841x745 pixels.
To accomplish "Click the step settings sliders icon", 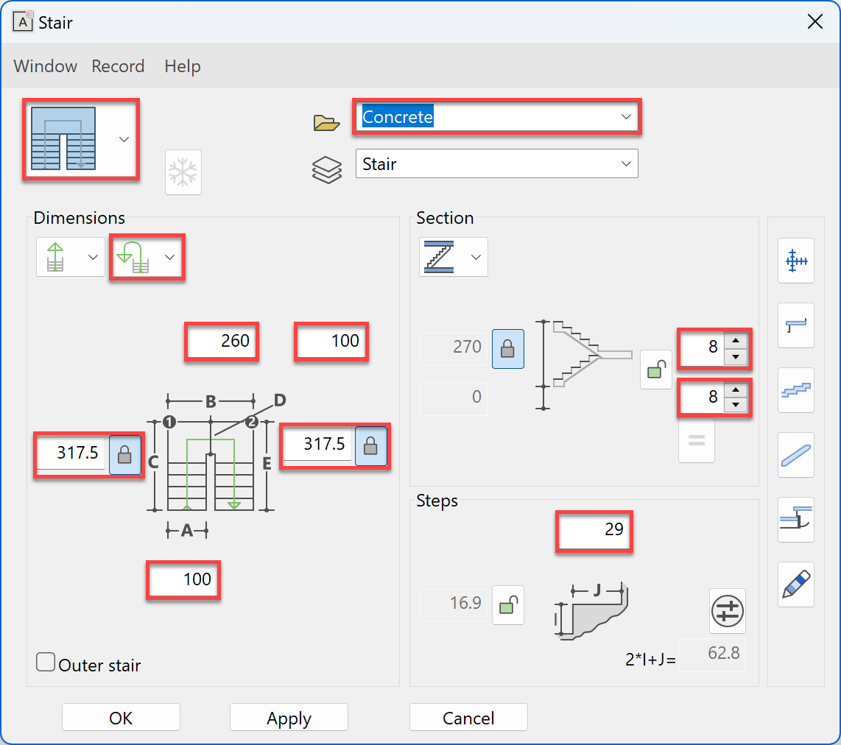I will [728, 611].
